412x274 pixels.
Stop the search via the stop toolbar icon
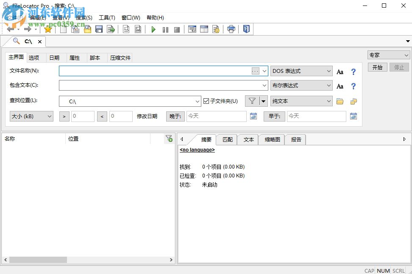pyautogui.click(x=177, y=29)
